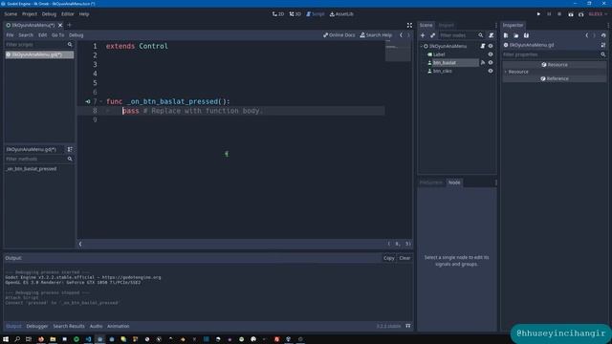Open the script on IlkOyunAnaMenu node
Viewport: 612px width, 344px height.
(483, 46)
